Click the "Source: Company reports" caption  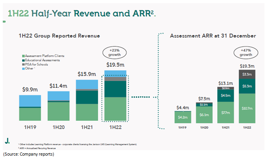point(28,154)
